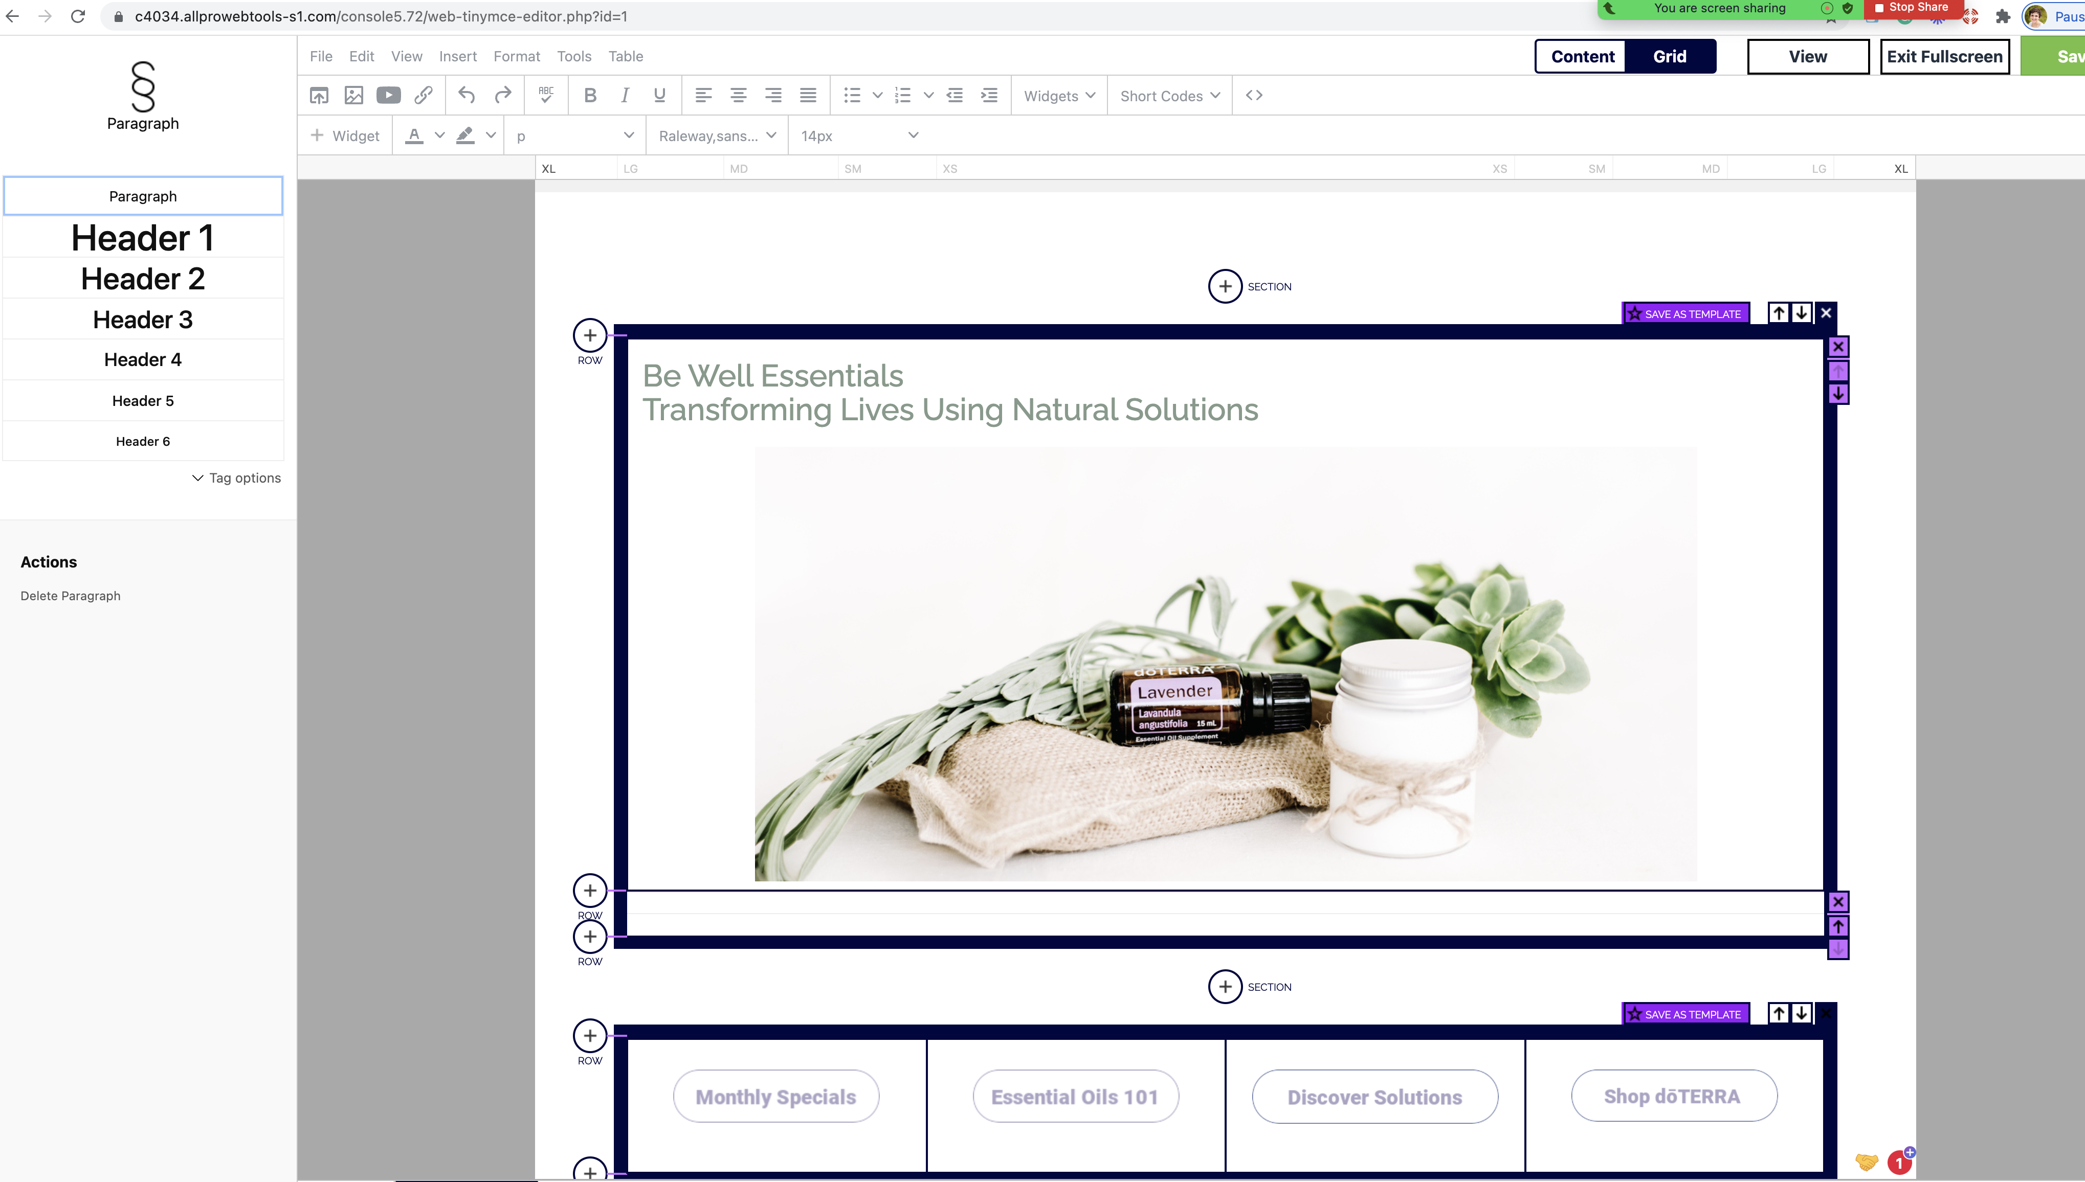Move the empty row below the image up
This screenshot has height=1182, width=2085.
tap(1838, 926)
